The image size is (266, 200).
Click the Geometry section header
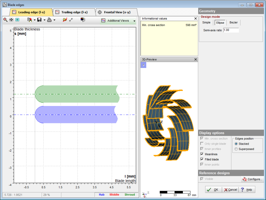[x=231, y=11]
